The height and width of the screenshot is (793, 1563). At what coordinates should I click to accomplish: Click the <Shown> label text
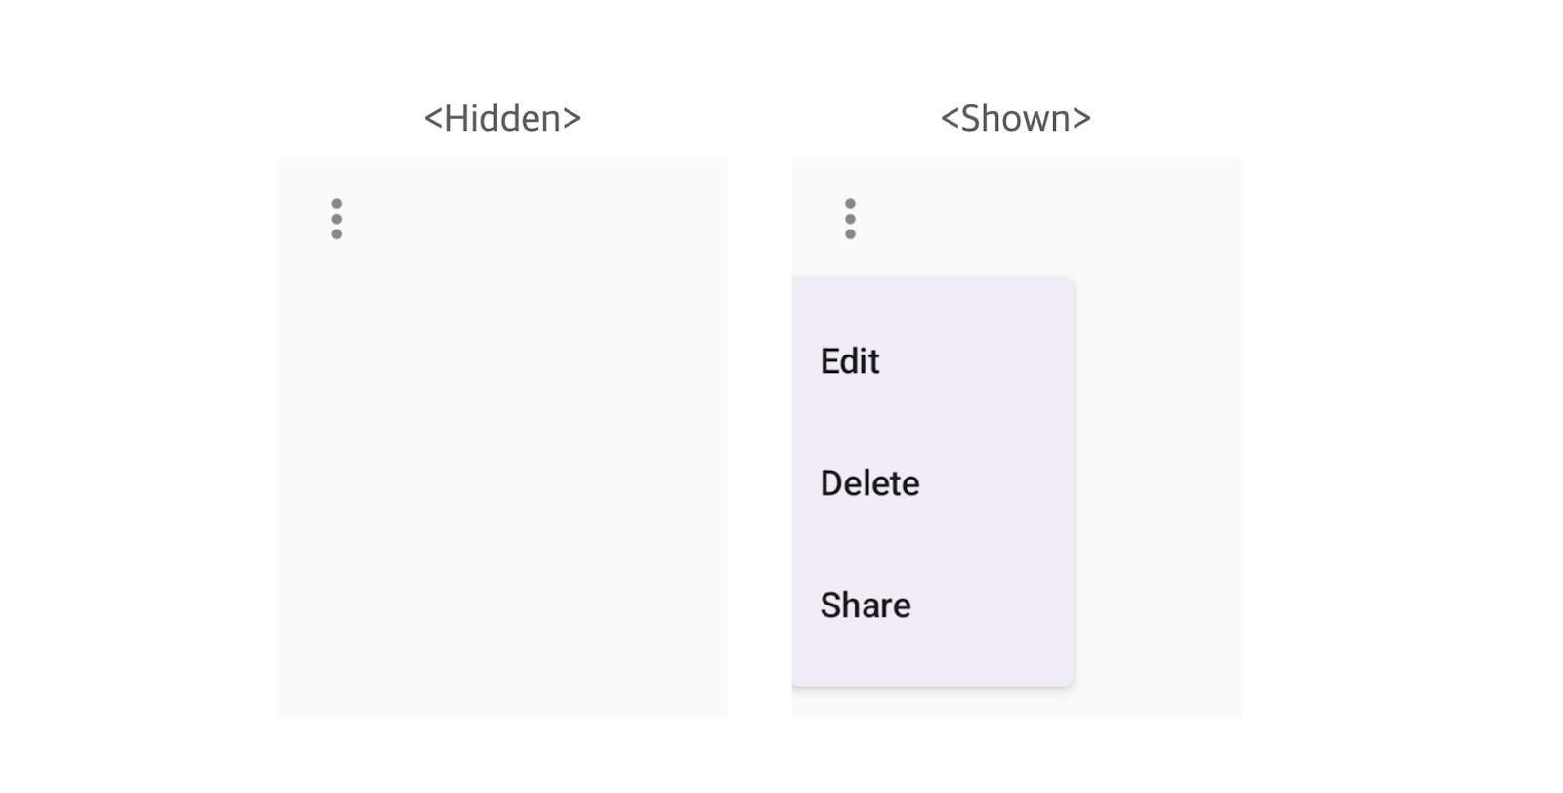(x=1014, y=118)
